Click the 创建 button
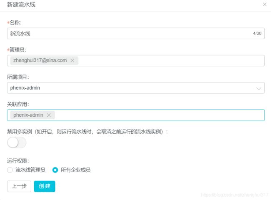This screenshot has width=271, height=200. (x=45, y=186)
